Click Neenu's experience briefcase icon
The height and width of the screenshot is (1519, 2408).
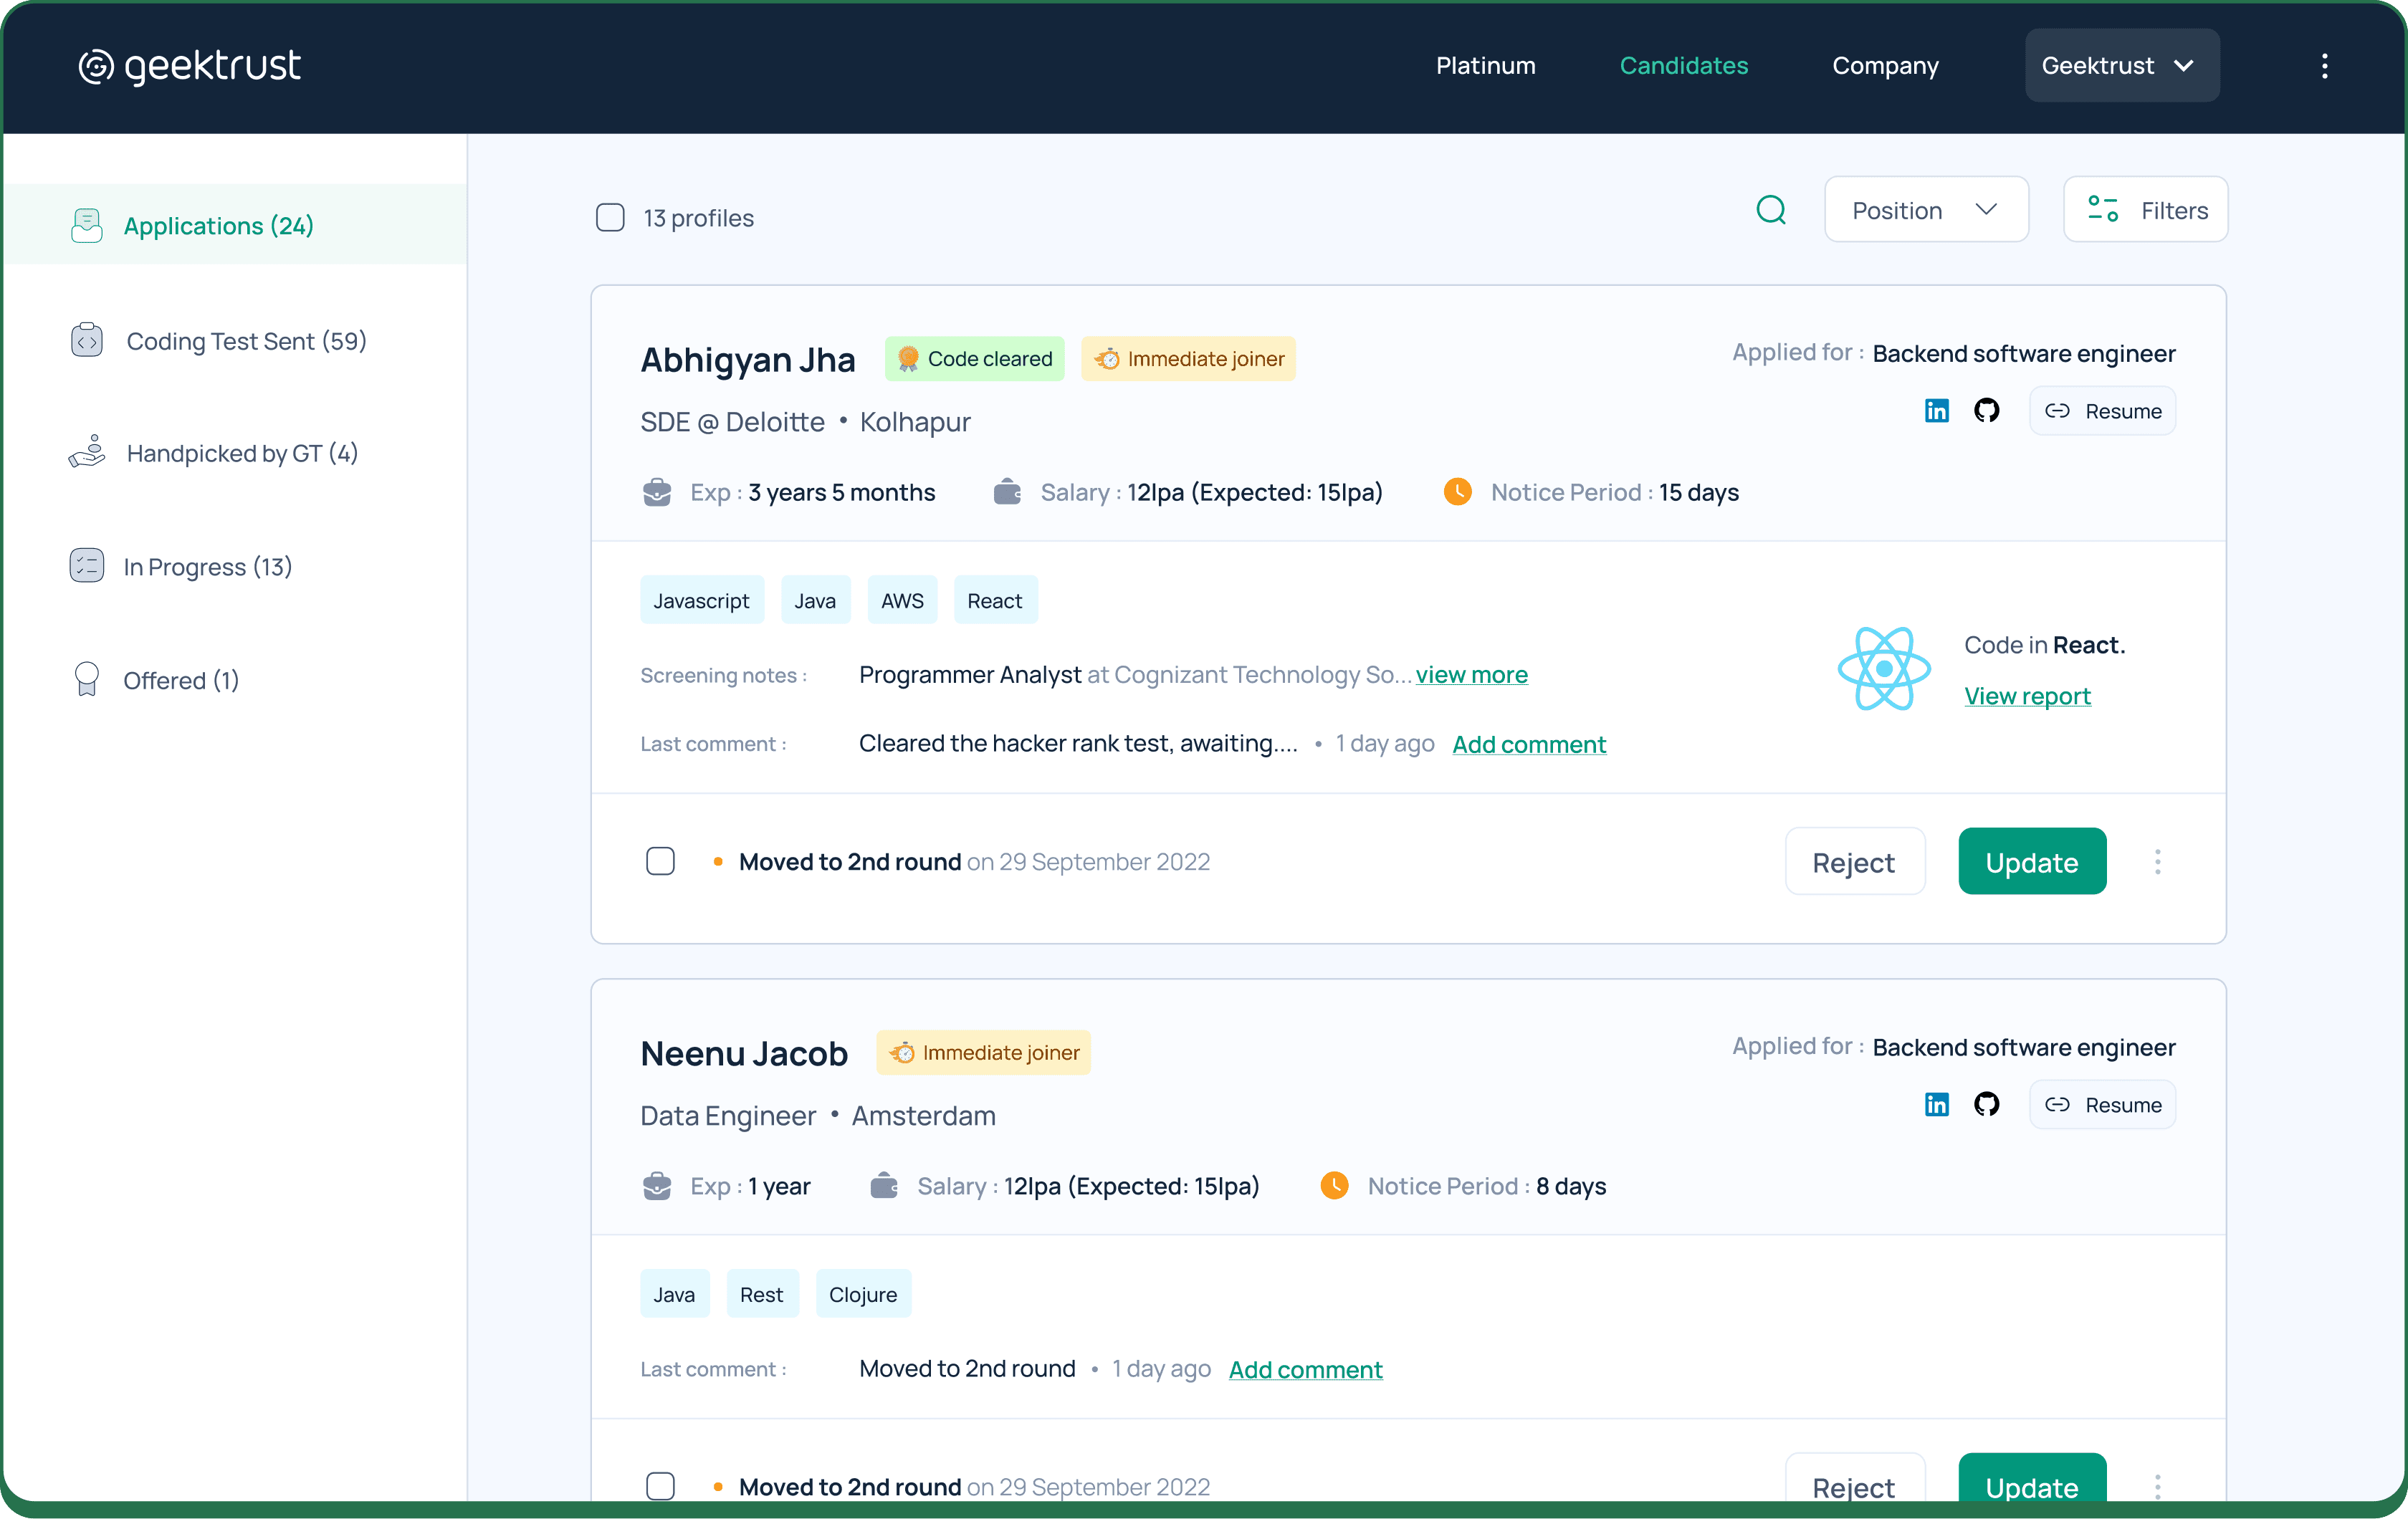(x=657, y=1186)
